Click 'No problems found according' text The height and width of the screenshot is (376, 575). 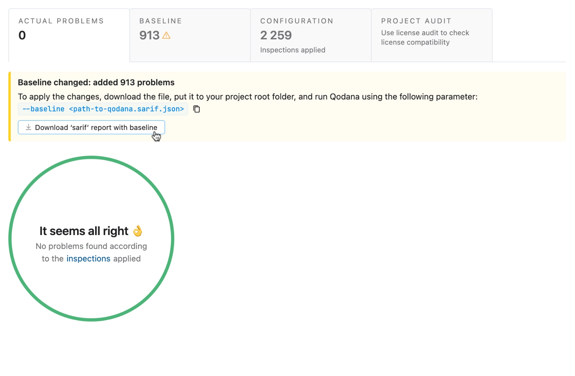click(x=91, y=246)
